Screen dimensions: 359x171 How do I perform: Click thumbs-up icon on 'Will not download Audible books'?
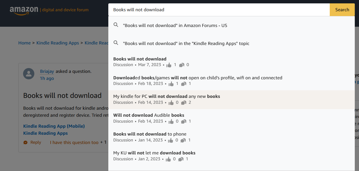click(171, 121)
